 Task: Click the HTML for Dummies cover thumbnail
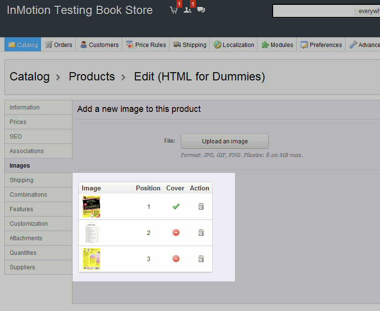pyautogui.click(x=91, y=207)
